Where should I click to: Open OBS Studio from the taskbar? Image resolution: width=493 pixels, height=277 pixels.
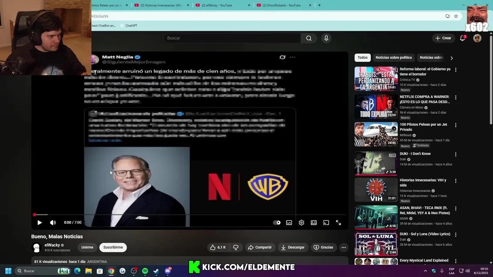[134, 271]
